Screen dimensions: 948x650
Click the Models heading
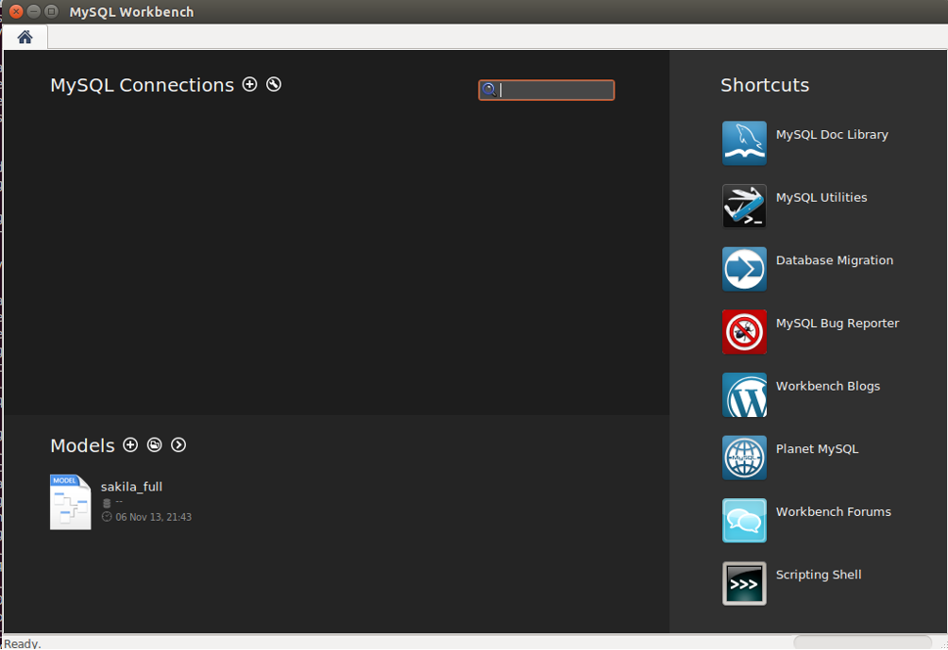point(82,446)
